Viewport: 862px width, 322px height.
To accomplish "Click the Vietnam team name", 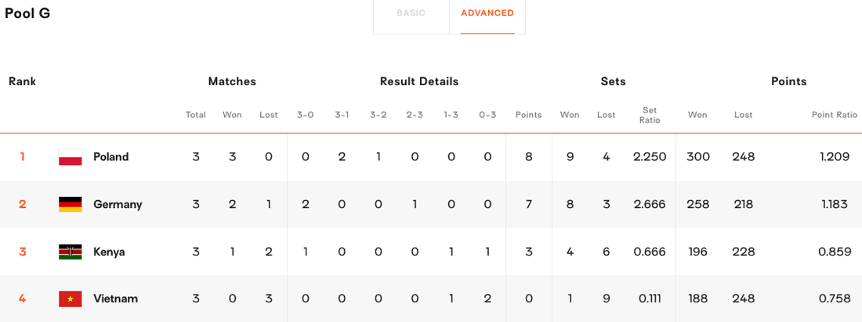I will click(115, 299).
